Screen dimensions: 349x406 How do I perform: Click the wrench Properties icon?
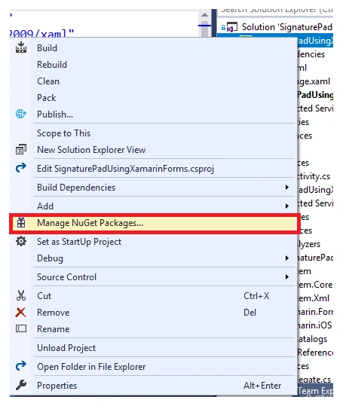pyautogui.click(x=21, y=385)
